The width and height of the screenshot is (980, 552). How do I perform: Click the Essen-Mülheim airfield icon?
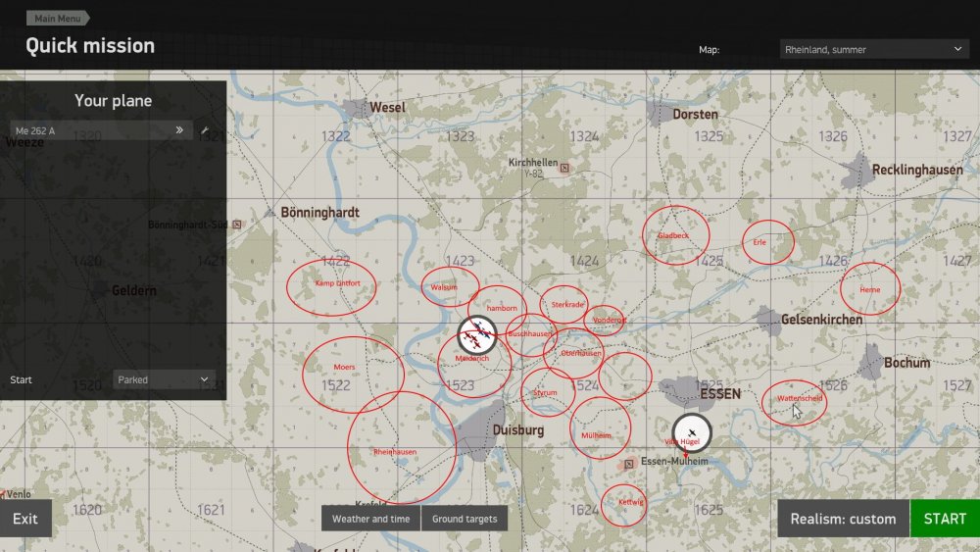629,464
